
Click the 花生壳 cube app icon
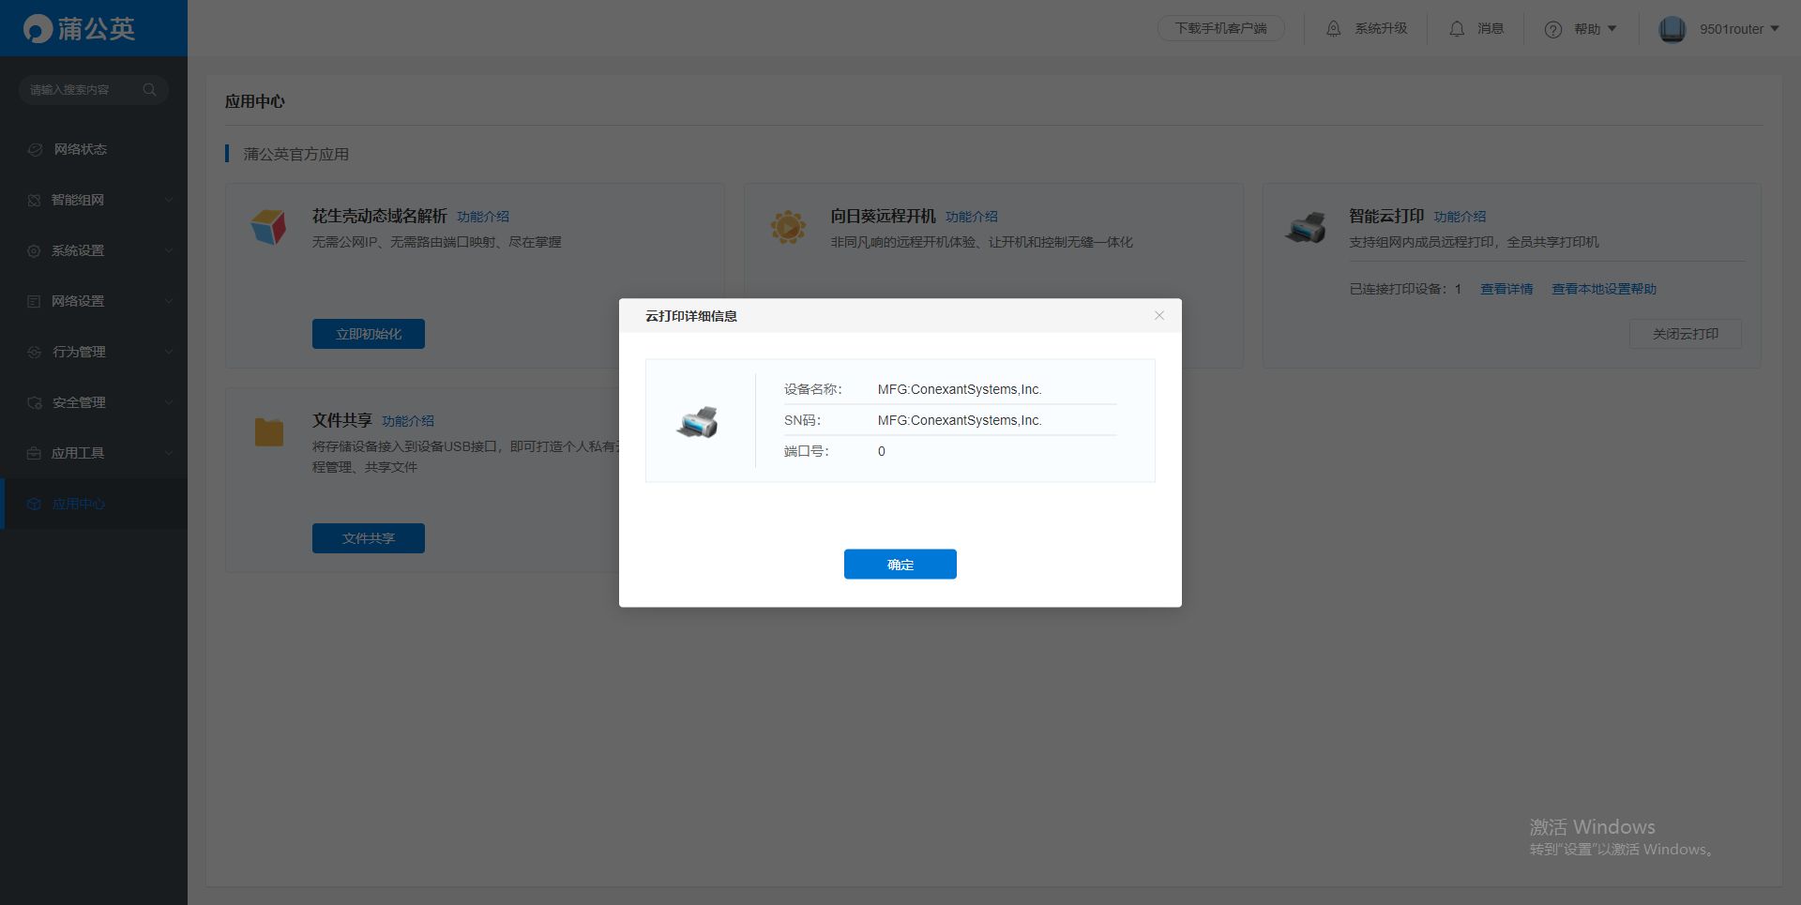[268, 227]
